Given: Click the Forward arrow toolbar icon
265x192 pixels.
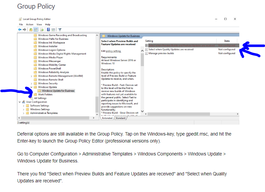Looking at the screenshot, I should (24, 30).
